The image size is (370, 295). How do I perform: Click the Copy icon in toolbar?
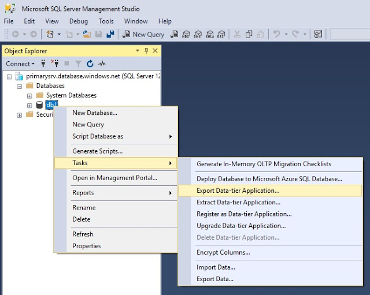(249, 35)
